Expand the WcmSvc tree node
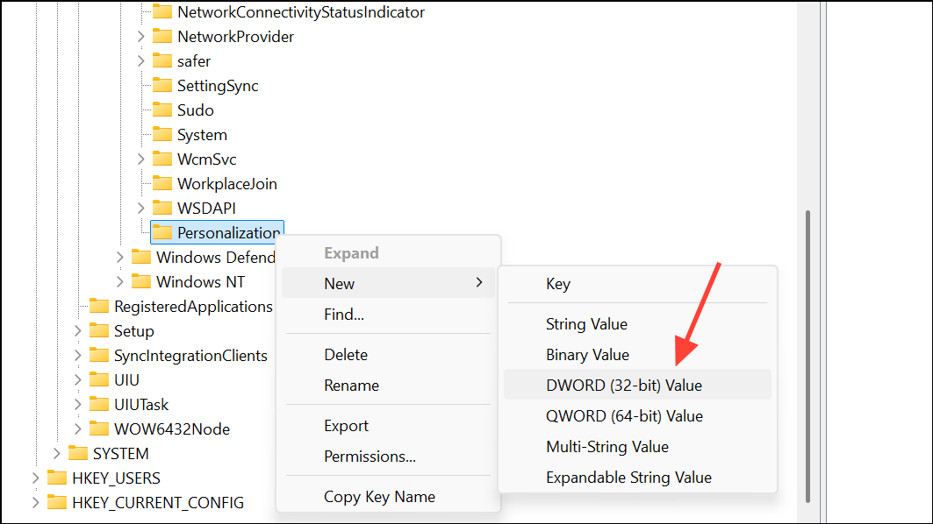Screen dimensions: 933x524 pos(141,159)
